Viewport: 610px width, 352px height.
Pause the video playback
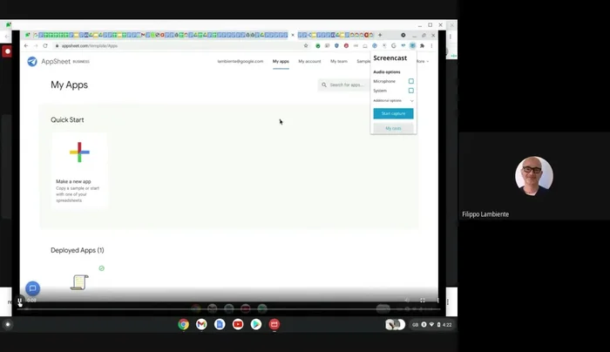(19, 301)
